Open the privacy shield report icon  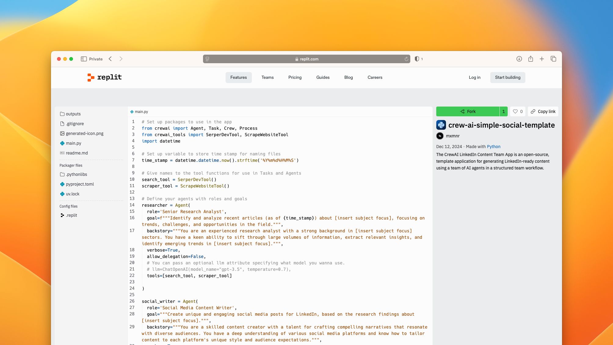417,59
